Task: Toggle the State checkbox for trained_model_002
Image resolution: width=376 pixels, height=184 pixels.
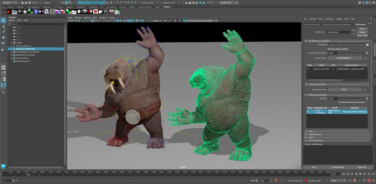Action: pos(333,69)
